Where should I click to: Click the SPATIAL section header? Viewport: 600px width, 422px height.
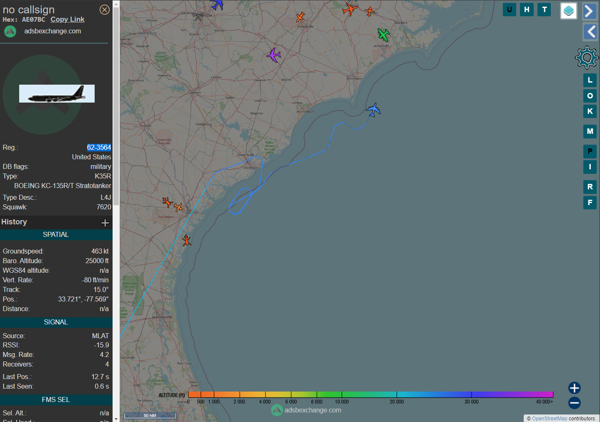tap(56, 235)
